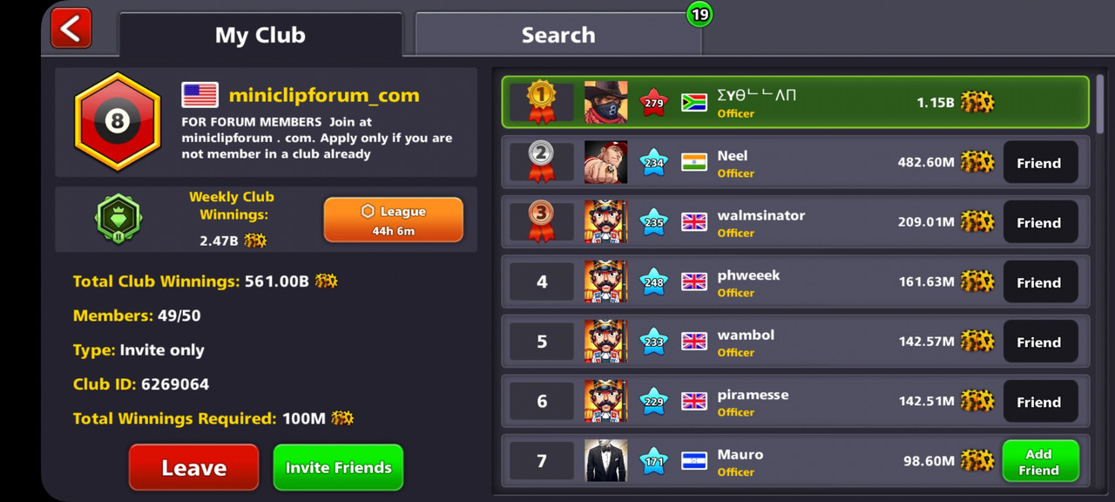Tap the green Invite Friends button
The height and width of the screenshot is (502, 1115).
point(338,467)
